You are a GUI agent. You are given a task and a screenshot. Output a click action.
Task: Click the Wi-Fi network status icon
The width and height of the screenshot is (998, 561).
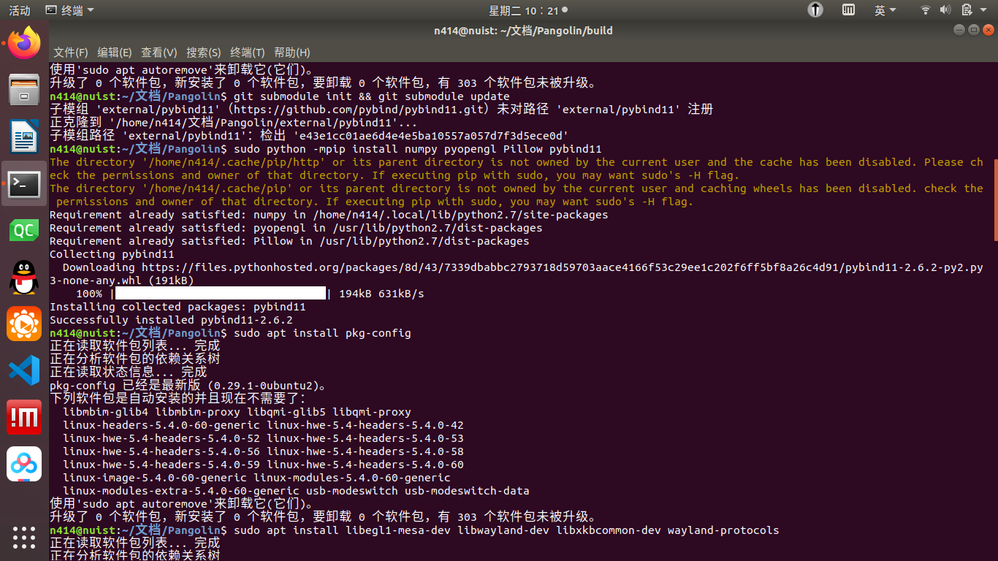tap(926, 10)
